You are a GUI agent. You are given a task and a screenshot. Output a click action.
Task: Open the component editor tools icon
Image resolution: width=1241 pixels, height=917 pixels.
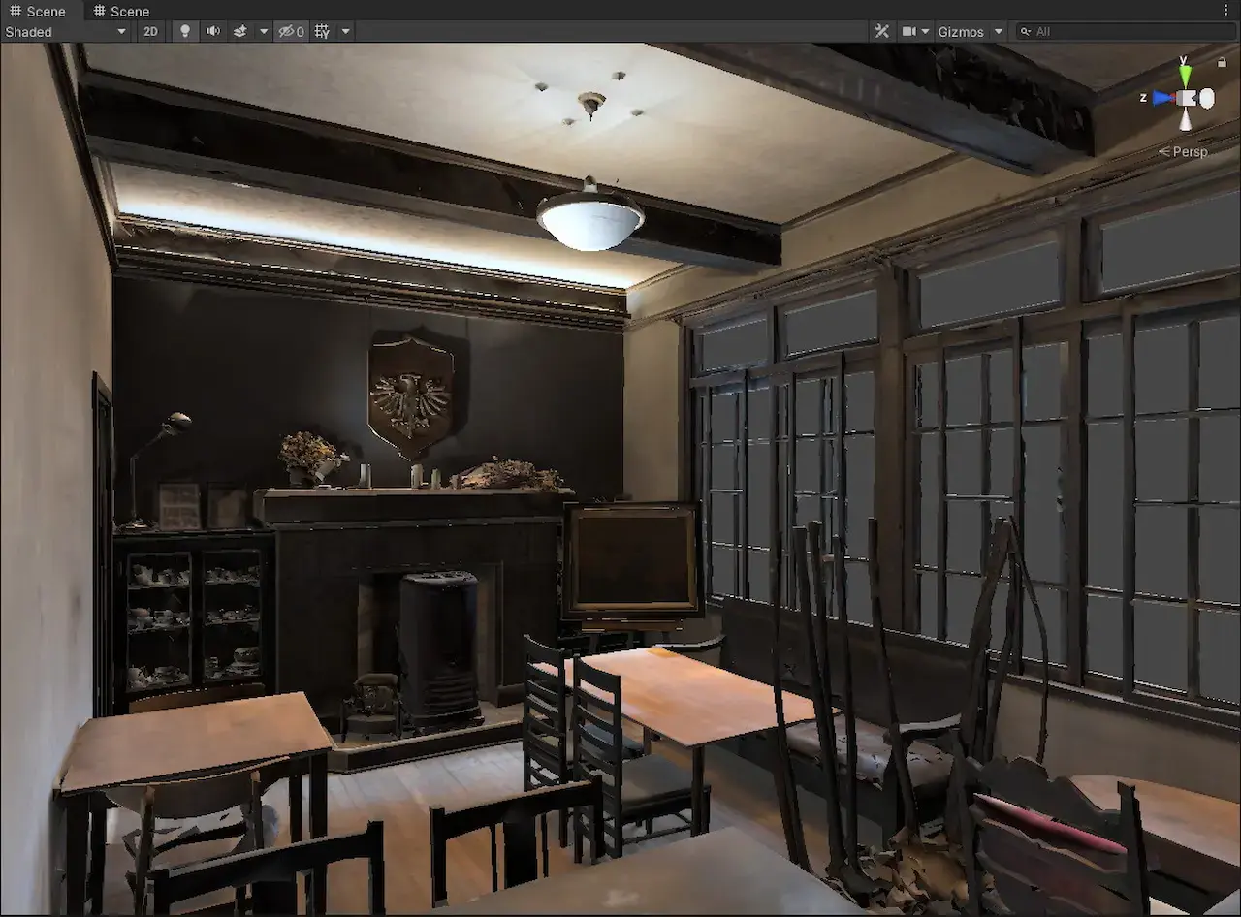881,31
